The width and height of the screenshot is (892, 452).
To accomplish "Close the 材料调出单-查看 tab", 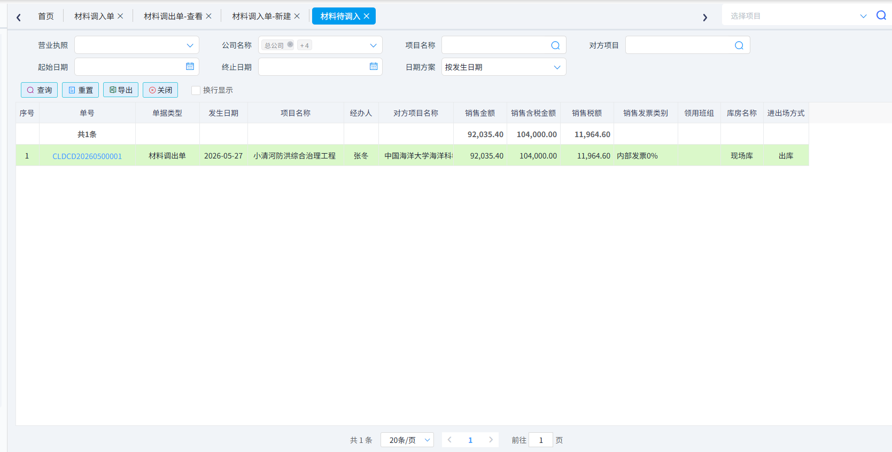I will click(208, 16).
